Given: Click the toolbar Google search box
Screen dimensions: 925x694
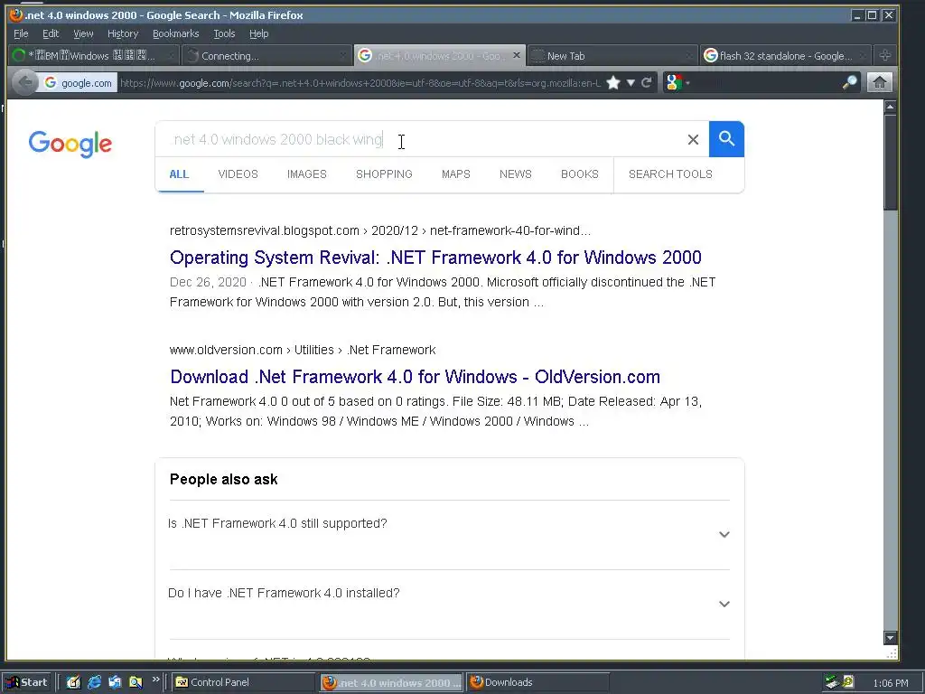Looking at the screenshot, I should [766, 82].
